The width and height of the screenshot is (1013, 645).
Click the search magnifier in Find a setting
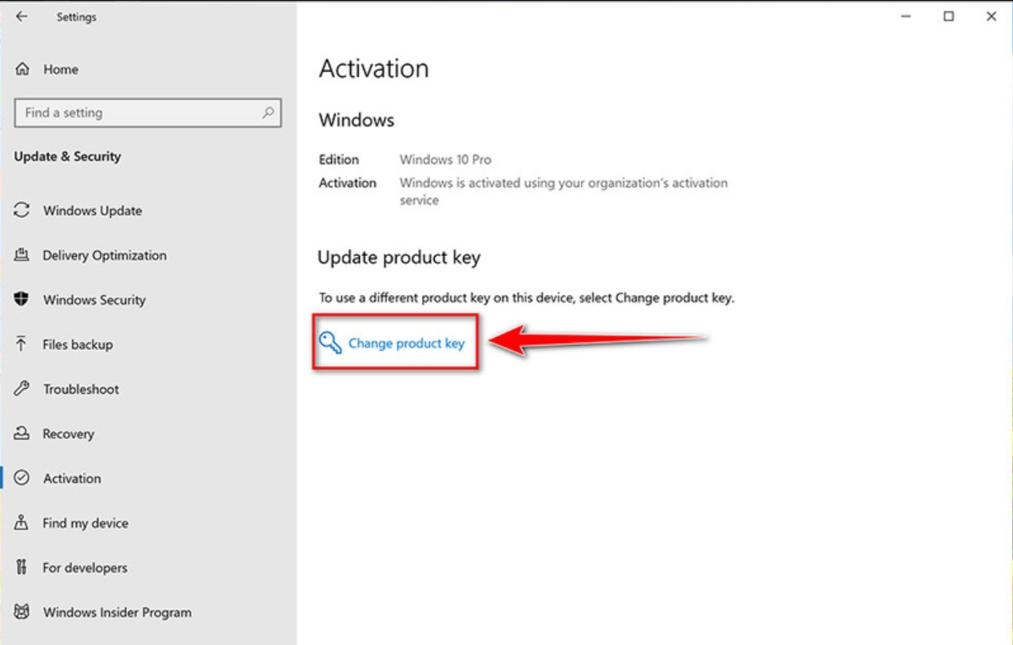(x=268, y=112)
